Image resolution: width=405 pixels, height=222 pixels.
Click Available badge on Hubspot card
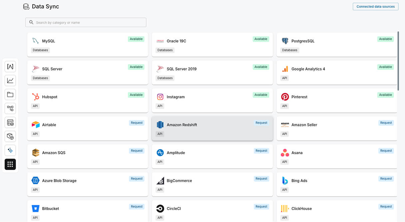136,95
